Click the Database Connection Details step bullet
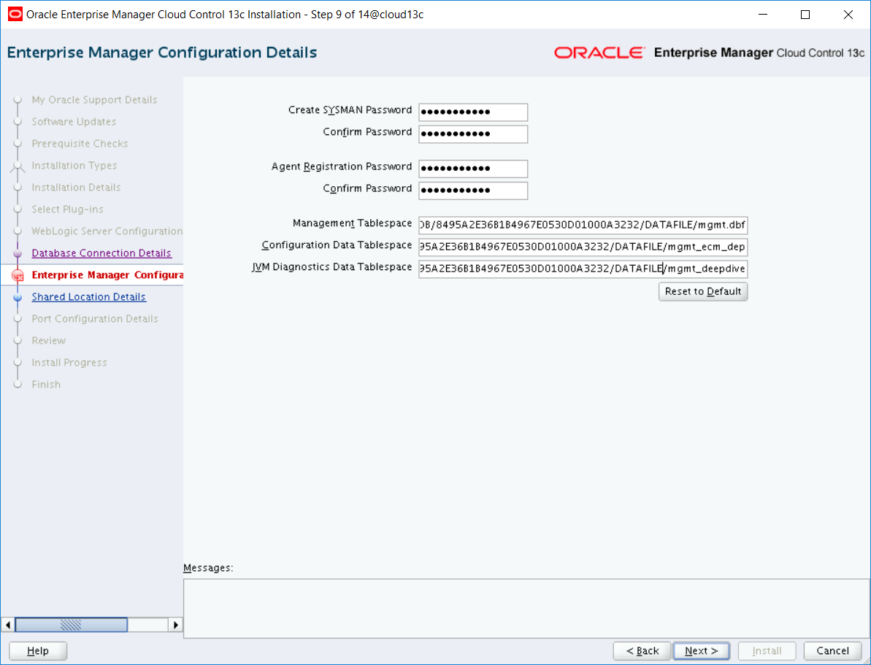 coord(18,253)
